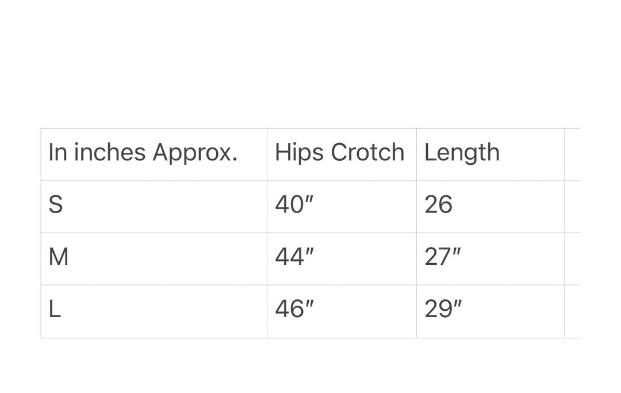
Task: Select the empty cell right of 29″
Action: coord(573,311)
